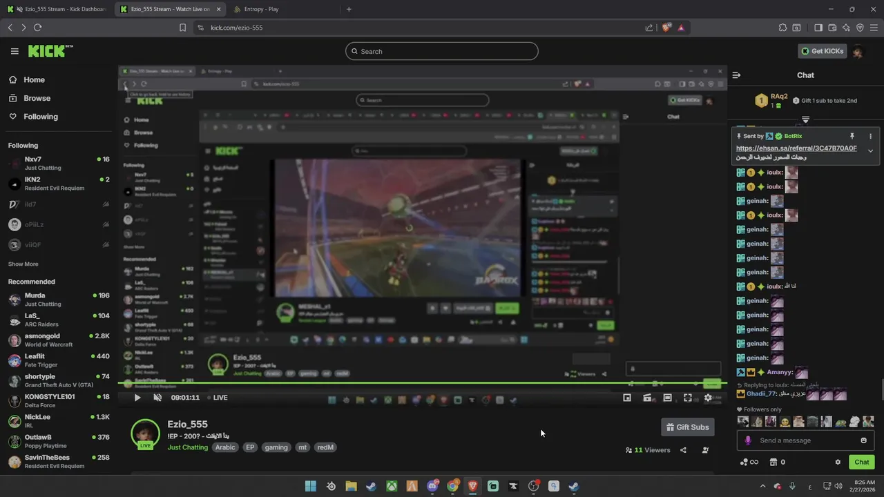Open shortyple recommended channel
884x497 pixels.
click(59, 380)
